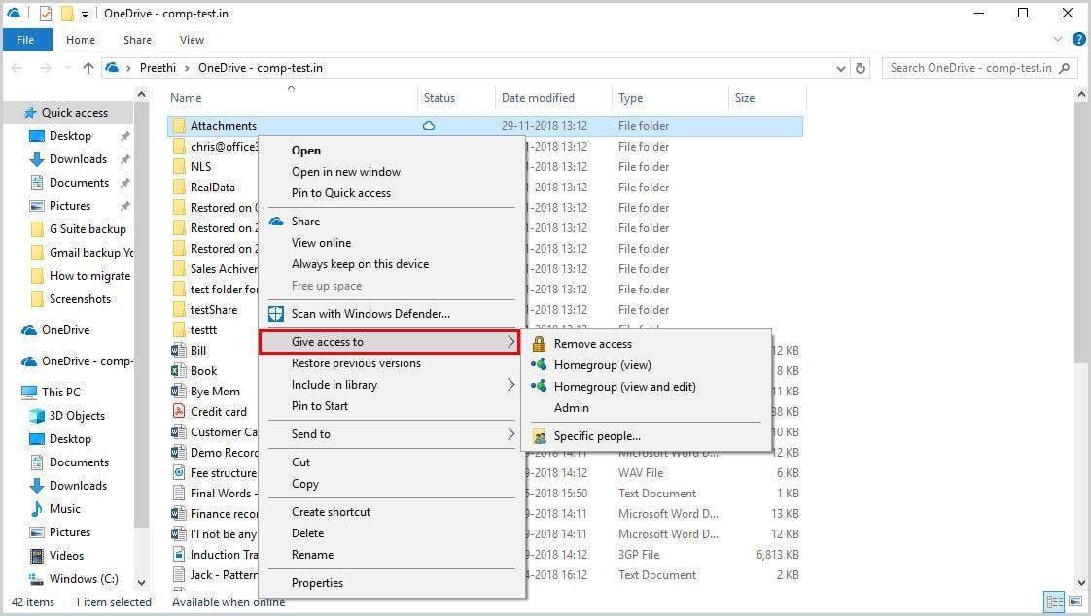Unpin Desktop using its pin icon
This screenshot has width=1091, height=616.
[x=125, y=136]
